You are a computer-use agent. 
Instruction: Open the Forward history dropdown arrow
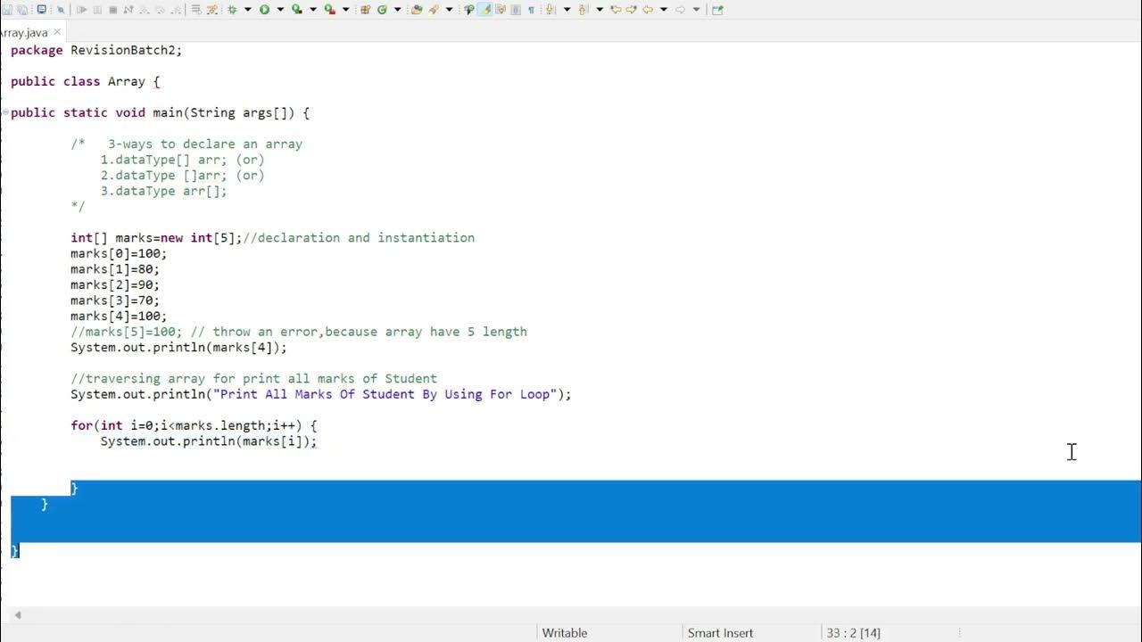pyautogui.click(x=697, y=10)
